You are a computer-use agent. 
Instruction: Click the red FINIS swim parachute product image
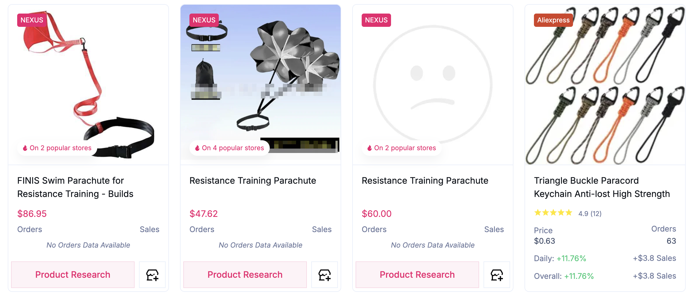tap(88, 83)
